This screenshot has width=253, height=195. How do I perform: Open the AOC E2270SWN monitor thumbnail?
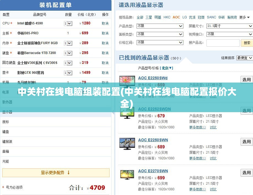click(127, 175)
